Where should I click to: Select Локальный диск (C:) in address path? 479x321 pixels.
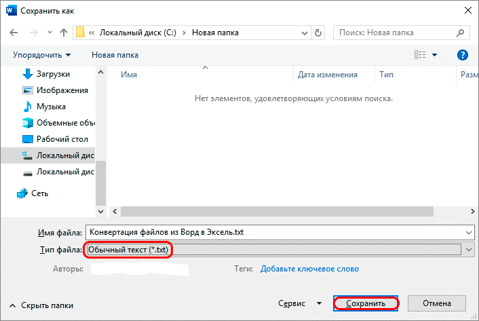[138, 33]
